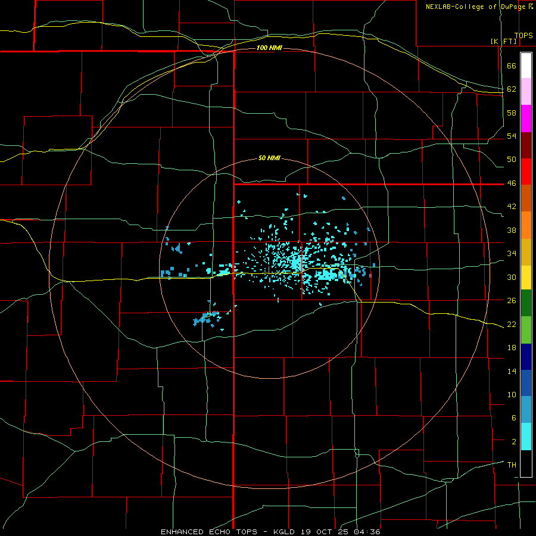536x536 pixels.
Task: Click the medium blue legend swatch
Action: coord(526,383)
